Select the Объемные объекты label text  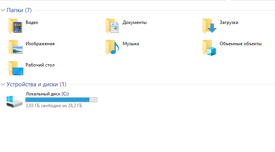pyautogui.click(x=241, y=44)
